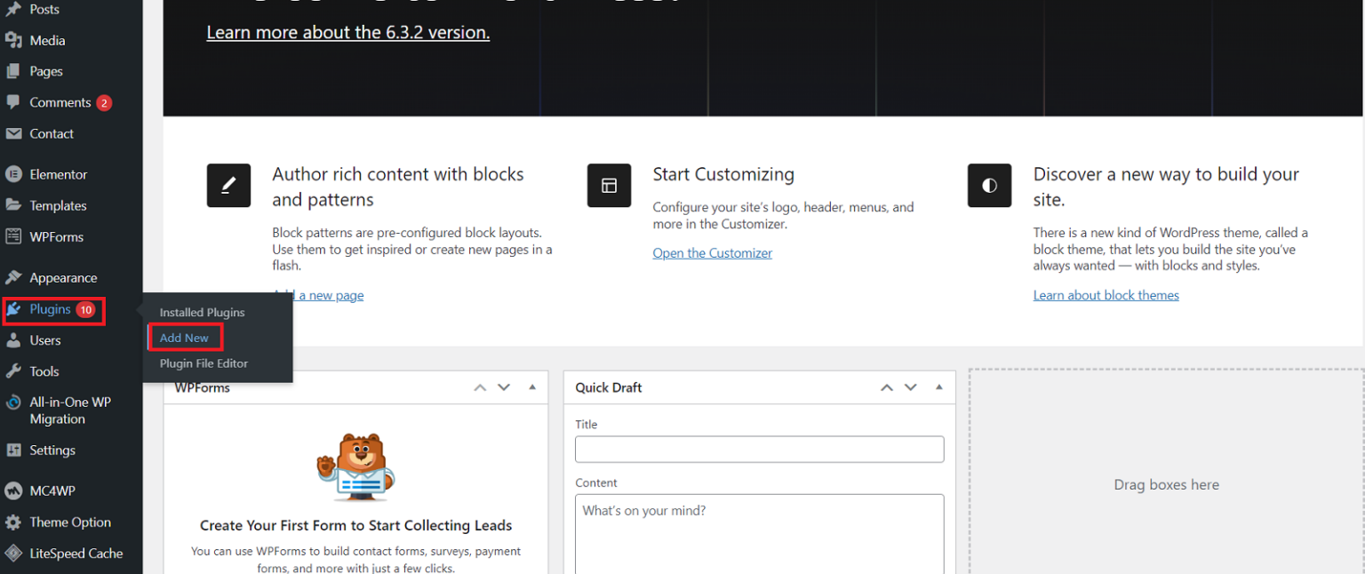Select the Elementor sidebar icon
1365x574 pixels.
pyautogui.click(x=13, y=173)
